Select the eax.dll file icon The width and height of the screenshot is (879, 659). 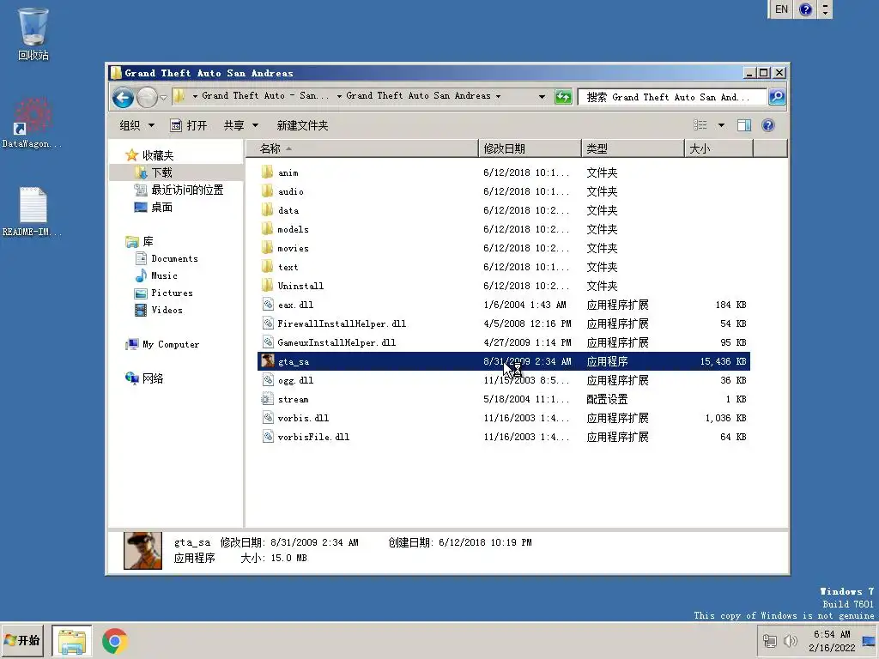tap(268, 305)
